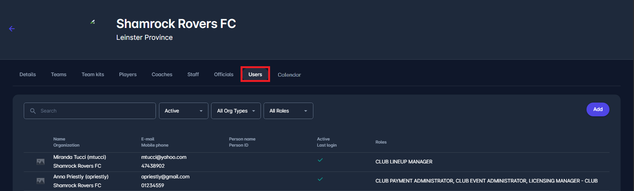Go to the Team kits tab
The height and width of the screenshot is (191, 634).
(x=93, y=75)
